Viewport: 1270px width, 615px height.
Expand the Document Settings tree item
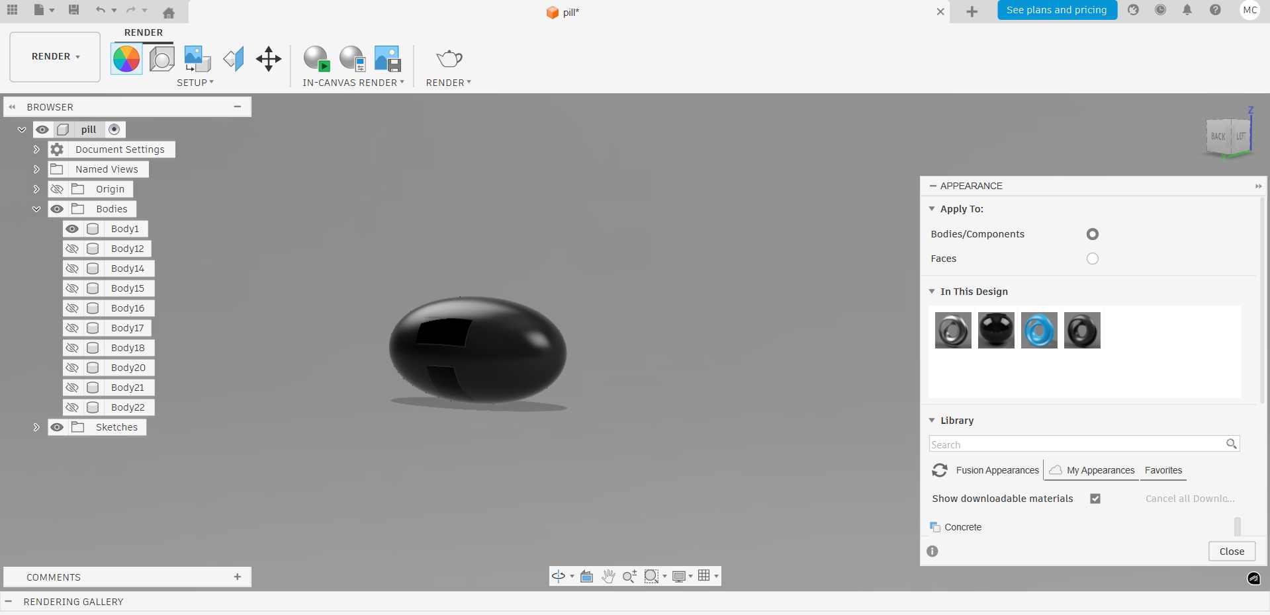[36, 149]
